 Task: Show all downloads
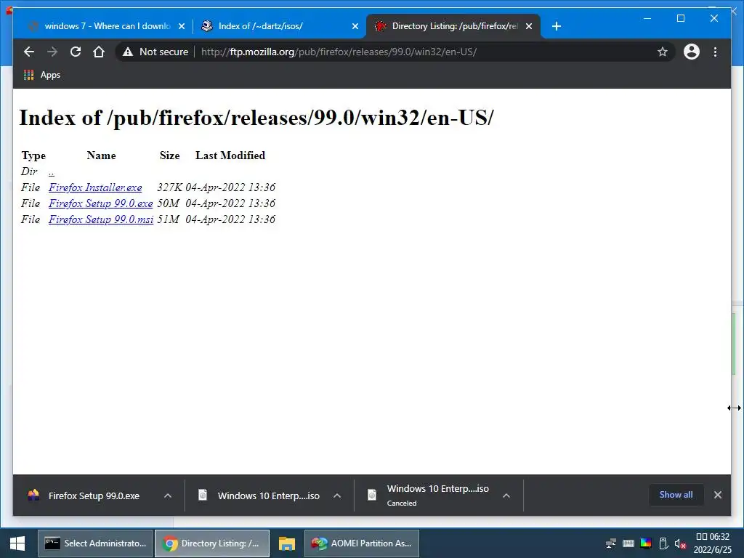676,495
